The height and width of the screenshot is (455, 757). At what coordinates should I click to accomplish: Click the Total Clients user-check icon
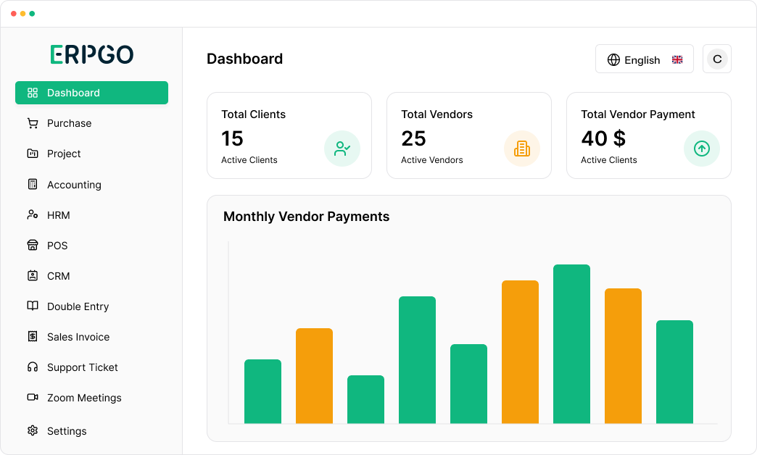coord(342,149)
